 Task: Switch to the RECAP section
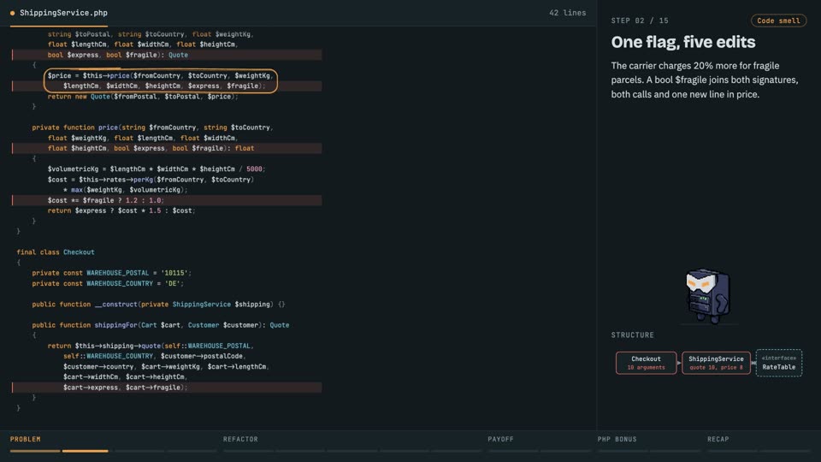coord(718,439)
